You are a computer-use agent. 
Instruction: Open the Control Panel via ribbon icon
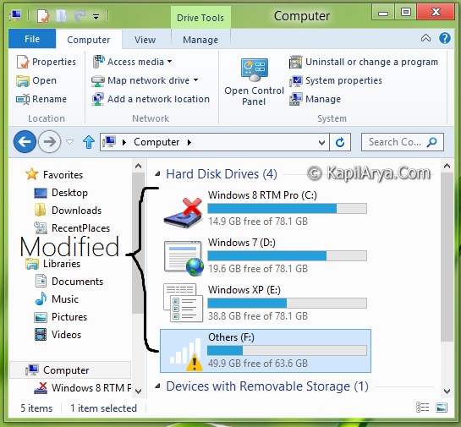pyautogui.click(x=255, y=69)
